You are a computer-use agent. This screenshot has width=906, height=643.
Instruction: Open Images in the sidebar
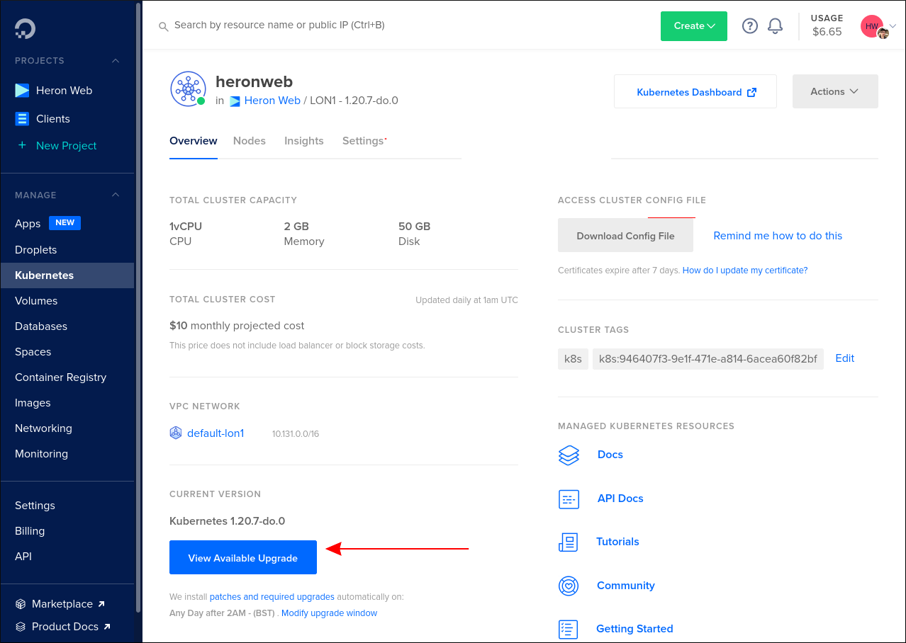coord(33,403)
